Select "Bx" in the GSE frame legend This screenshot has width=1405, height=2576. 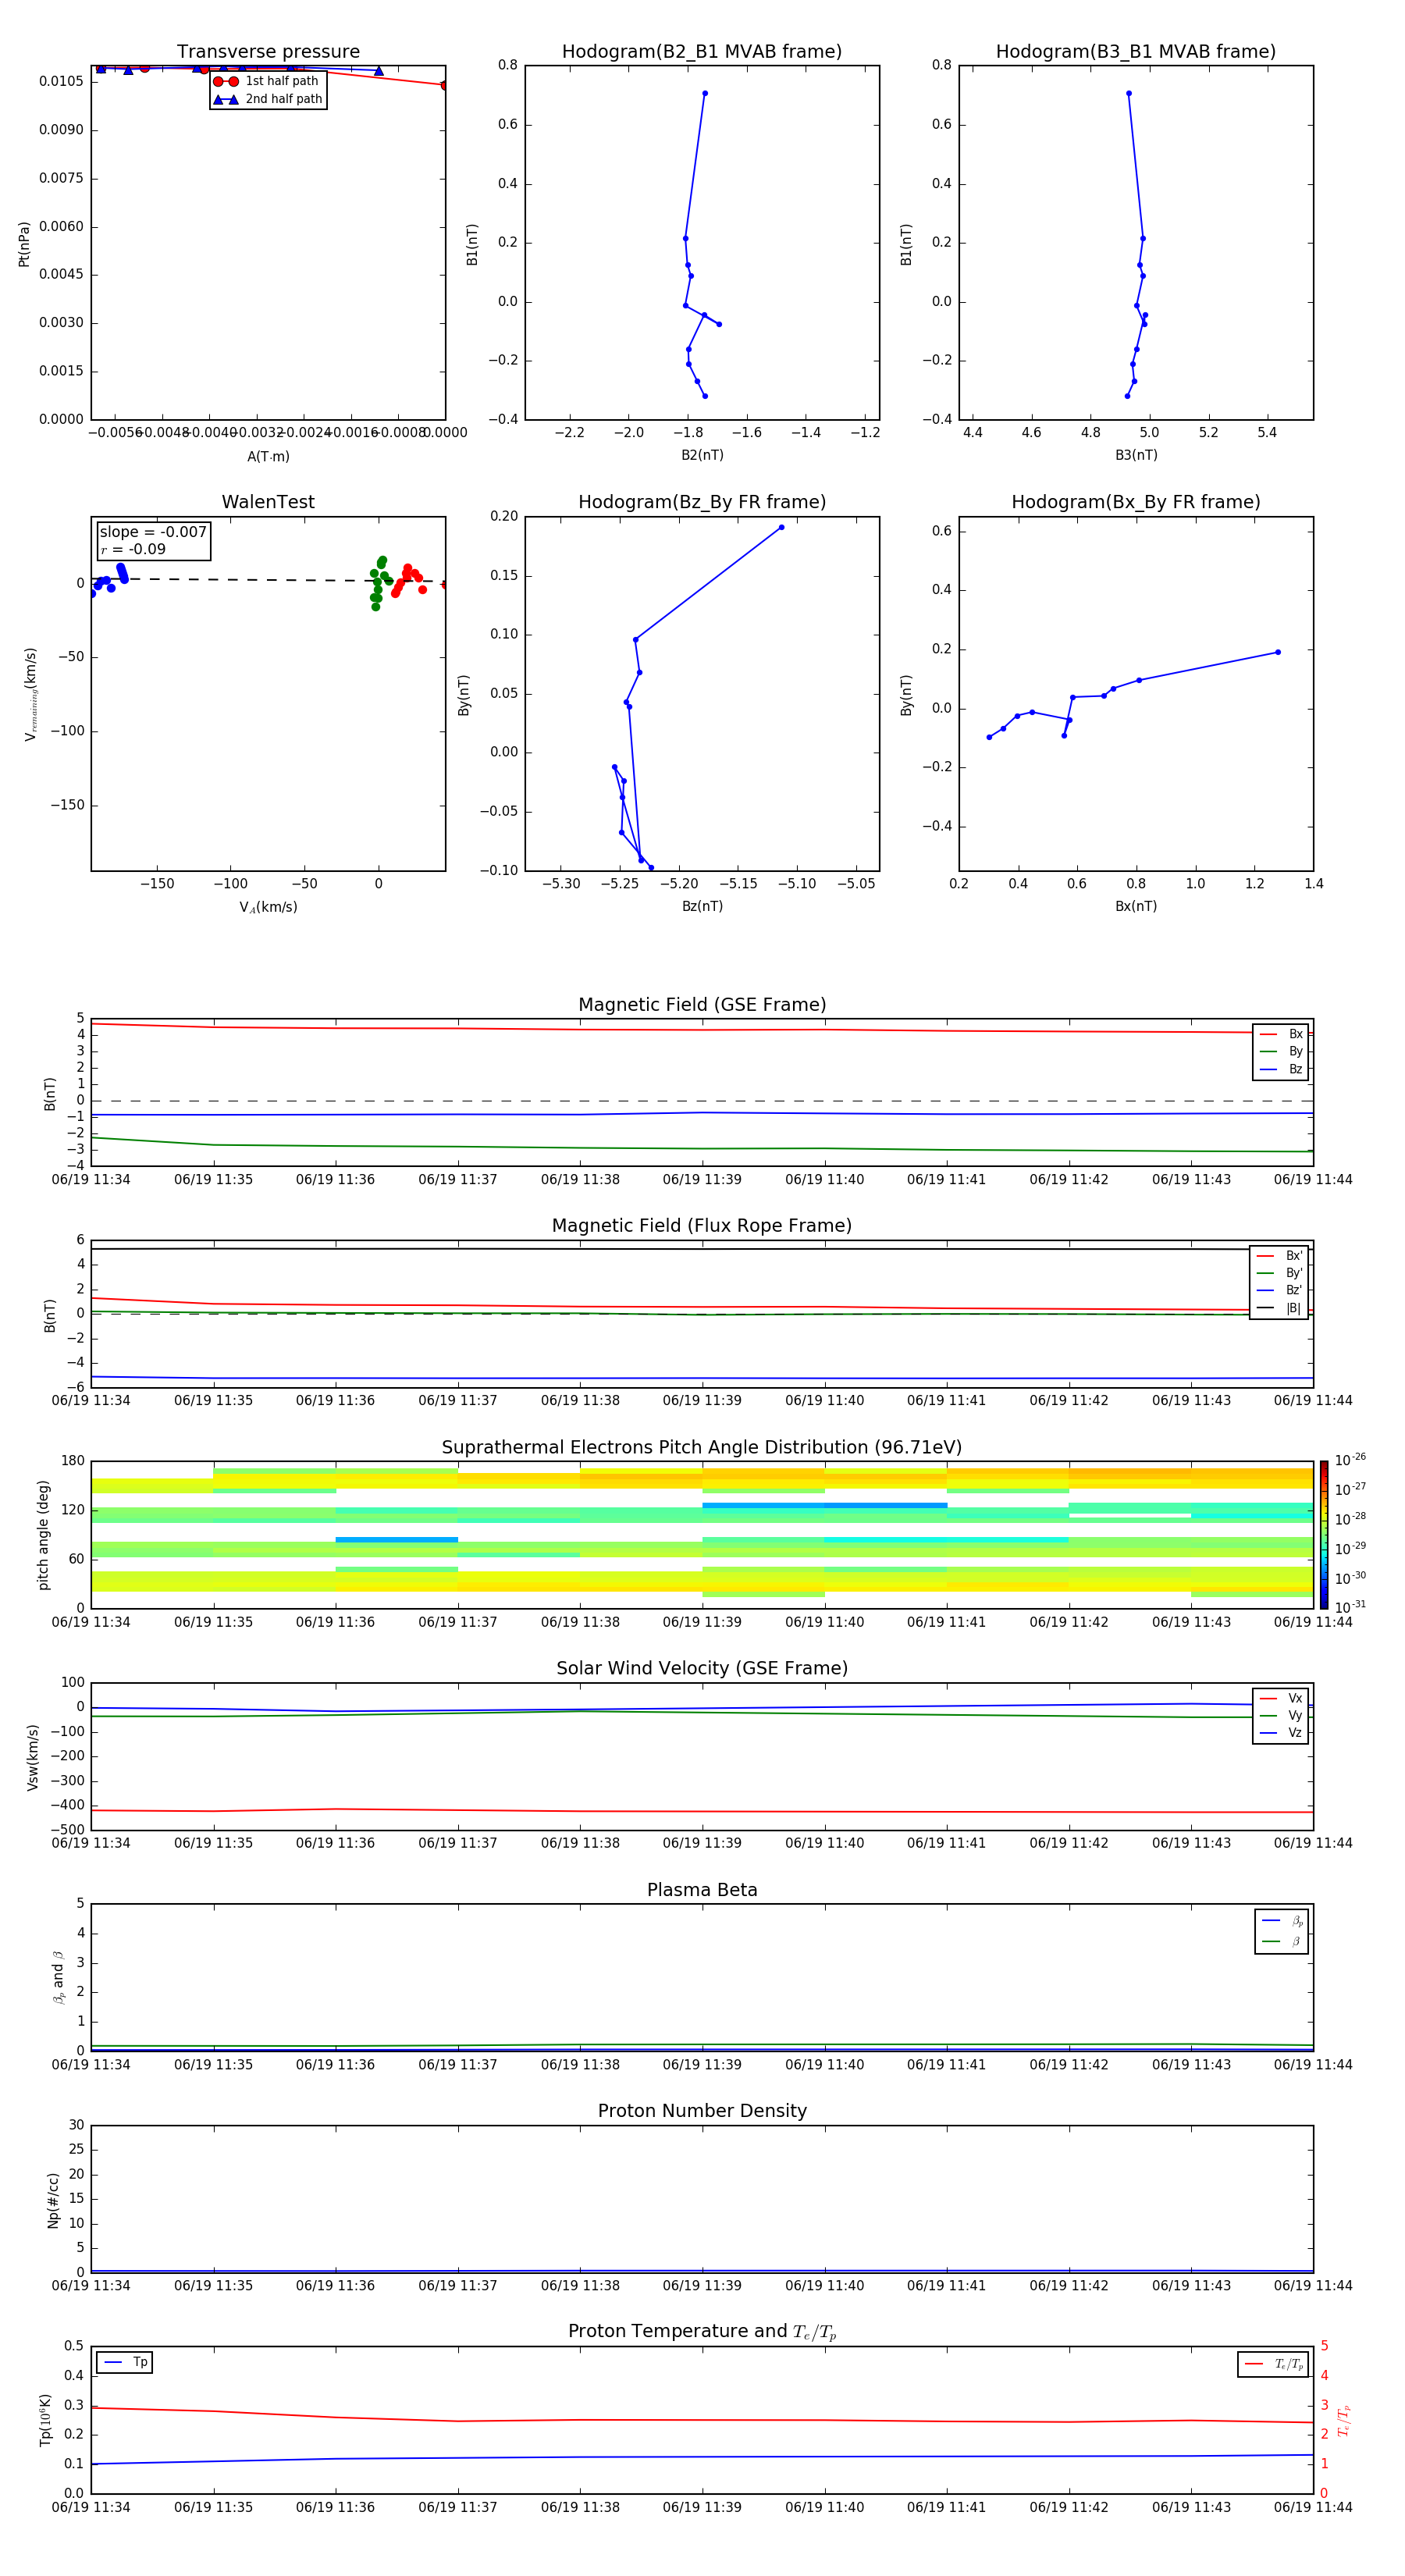point(1282,1034)
